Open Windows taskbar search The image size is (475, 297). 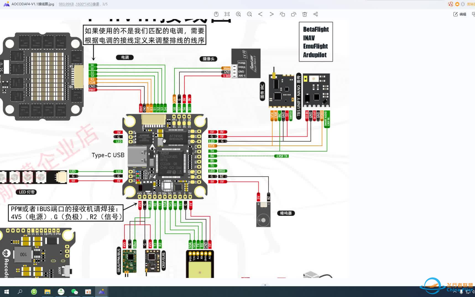click(x=20, y=291)
